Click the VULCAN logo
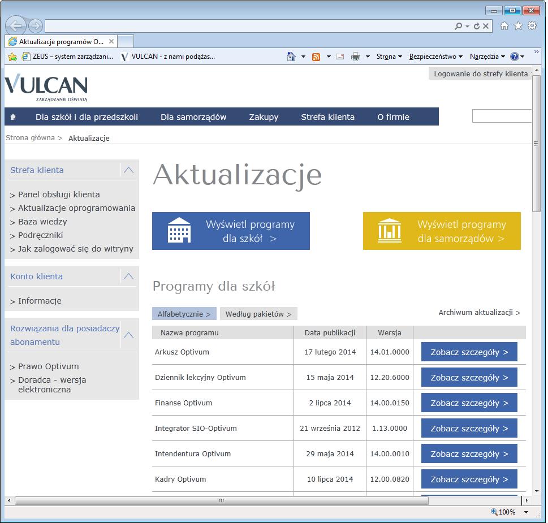The width and height of the screenshot is (548, 523). [46, 87]
